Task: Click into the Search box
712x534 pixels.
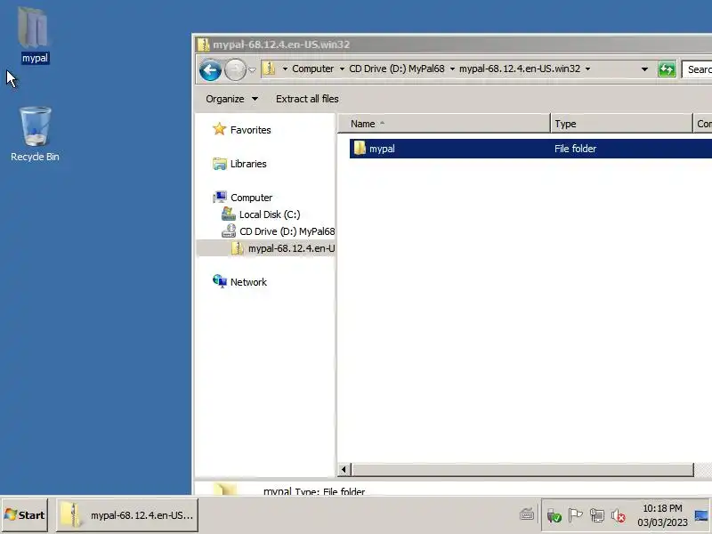Action: click(x=697, y=69)
